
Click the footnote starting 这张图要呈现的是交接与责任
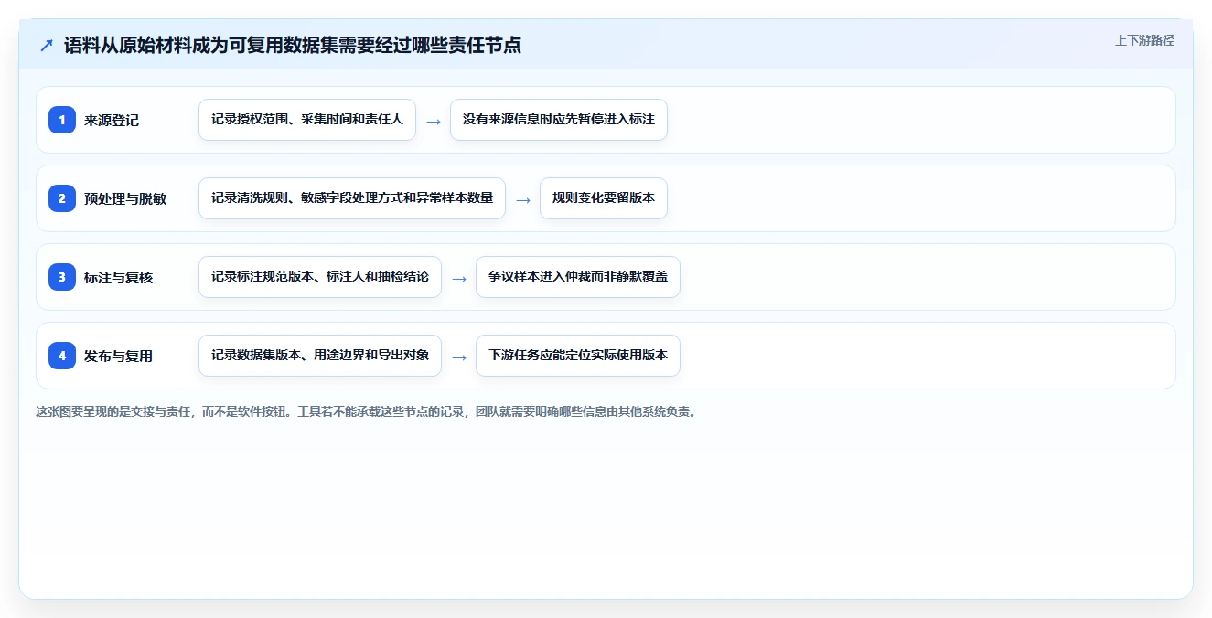point(367,411)
